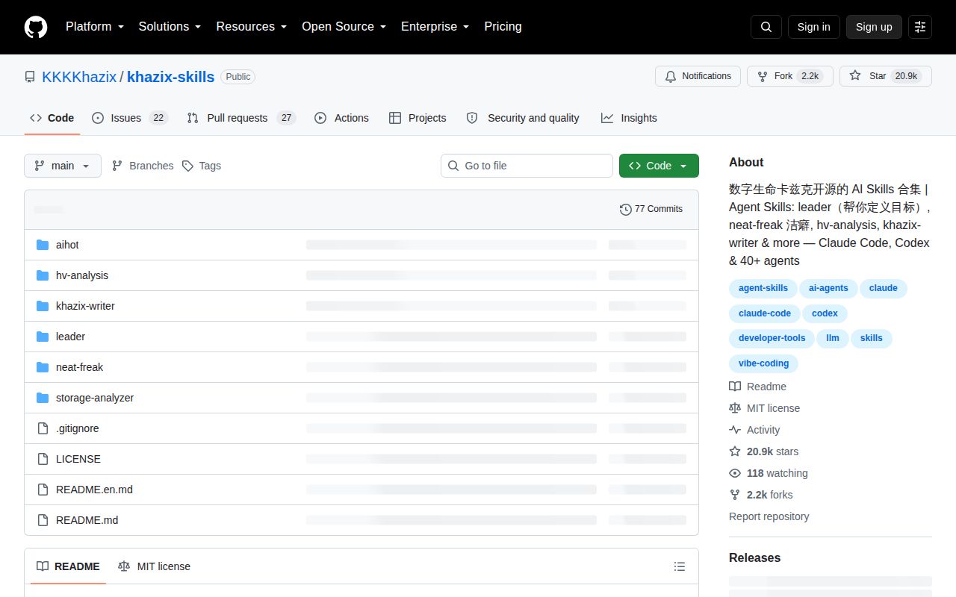
Task: Select the vibe-coding topic tag
Action: pyautogui.click(x=763, y=363)
